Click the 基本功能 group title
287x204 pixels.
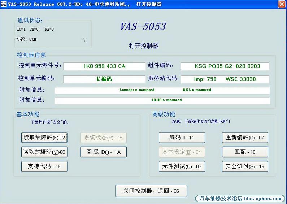click(x=28, y=114)
